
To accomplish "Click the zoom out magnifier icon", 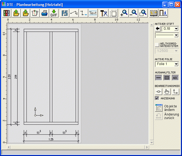I will tap(133, 13).
